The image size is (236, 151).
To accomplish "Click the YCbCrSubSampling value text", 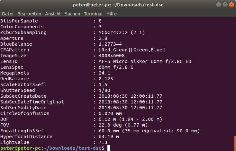I will point(122,32).
